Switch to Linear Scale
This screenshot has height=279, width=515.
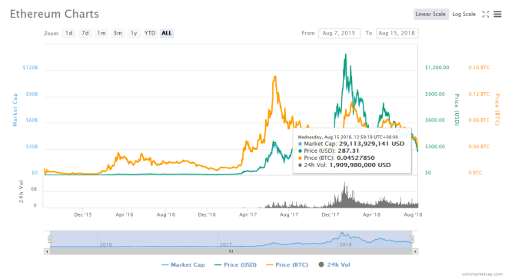click(x=430, y=14)
